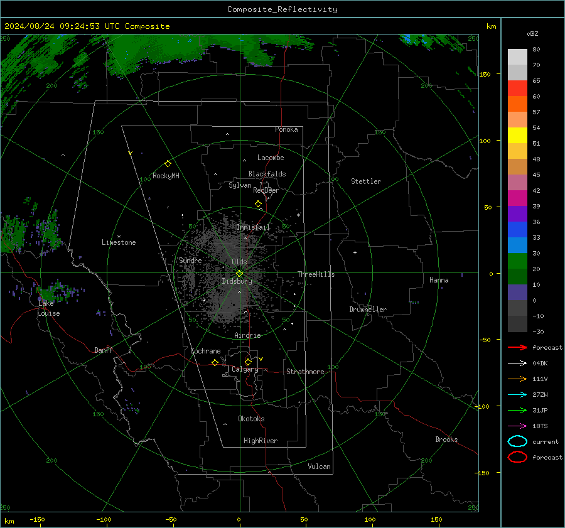
Task: Select the 80 dBZ light gray swatch
Action: pyautogui.click(x=517, y=57)
